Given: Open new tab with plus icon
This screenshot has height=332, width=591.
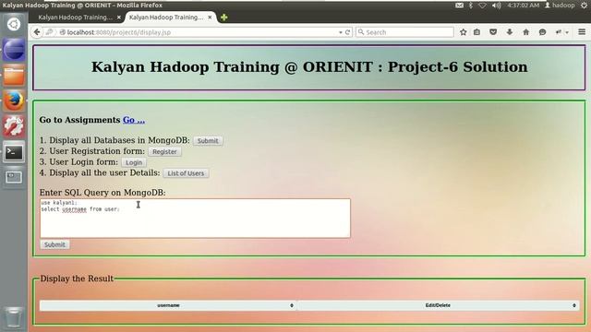Looking at the screenshot, I should pos(223,18).
